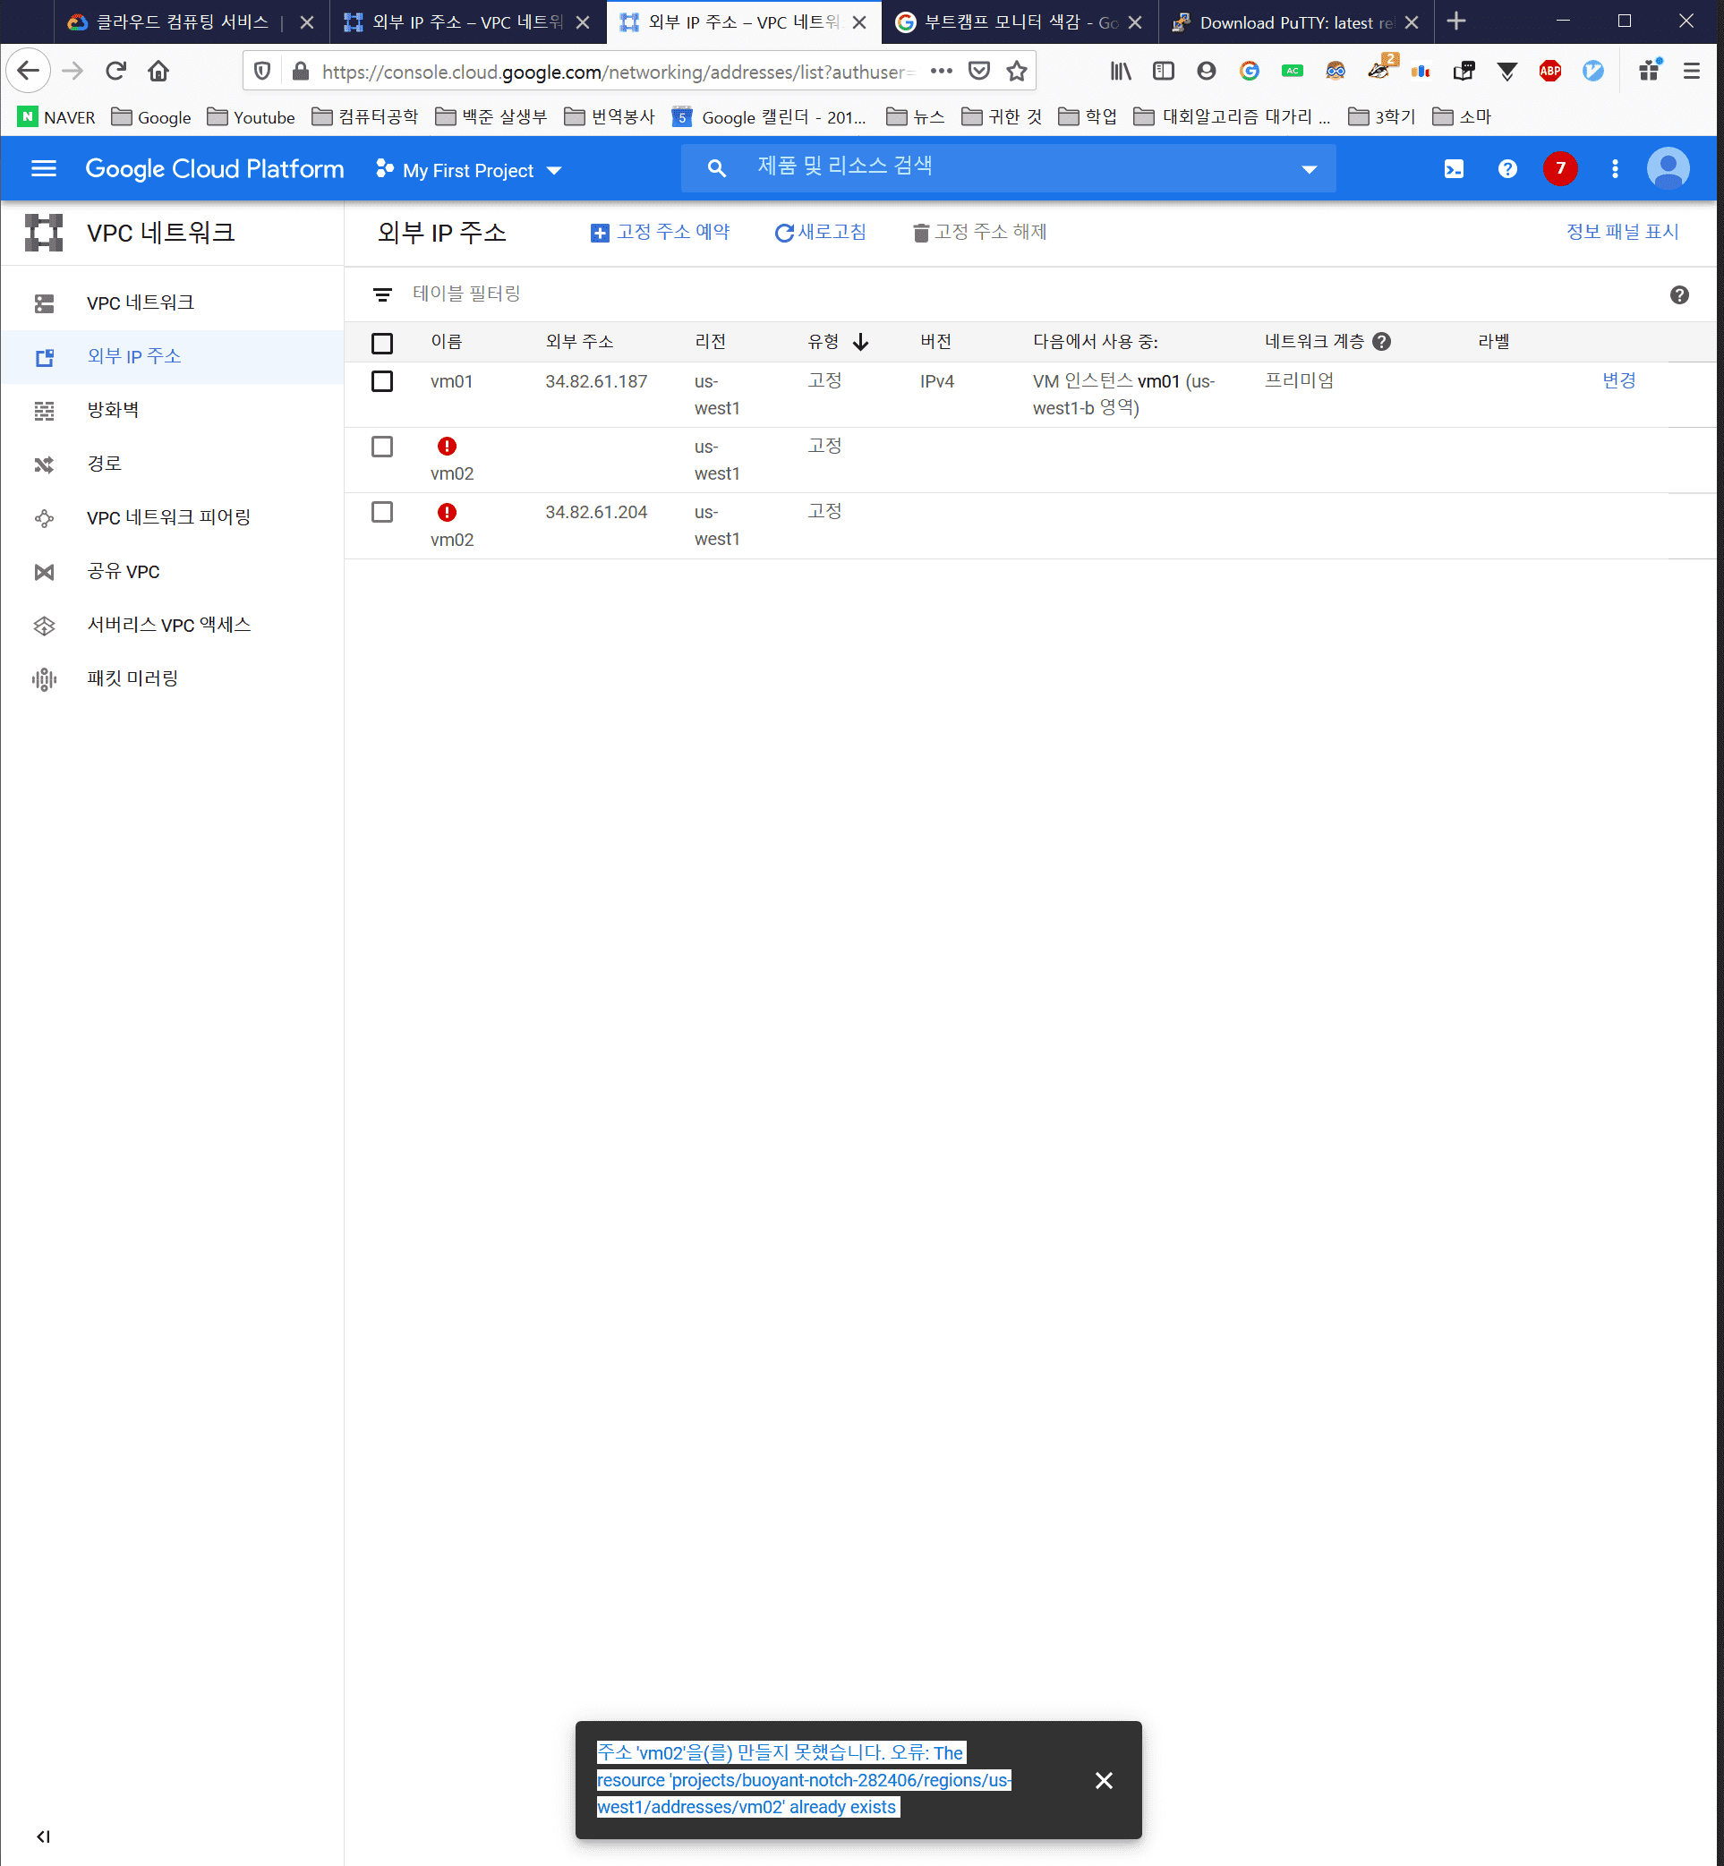The height and width of the screenshot is (1866, 1724).
Task: Open the hamburger navigation menu
Action: [44, 169]
